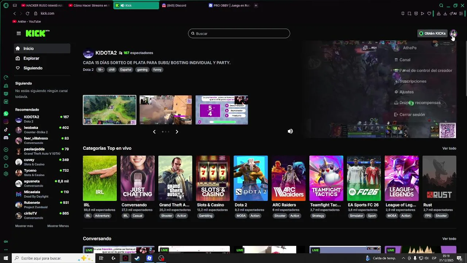Go to Inicio in Kick sidebar

42,49
